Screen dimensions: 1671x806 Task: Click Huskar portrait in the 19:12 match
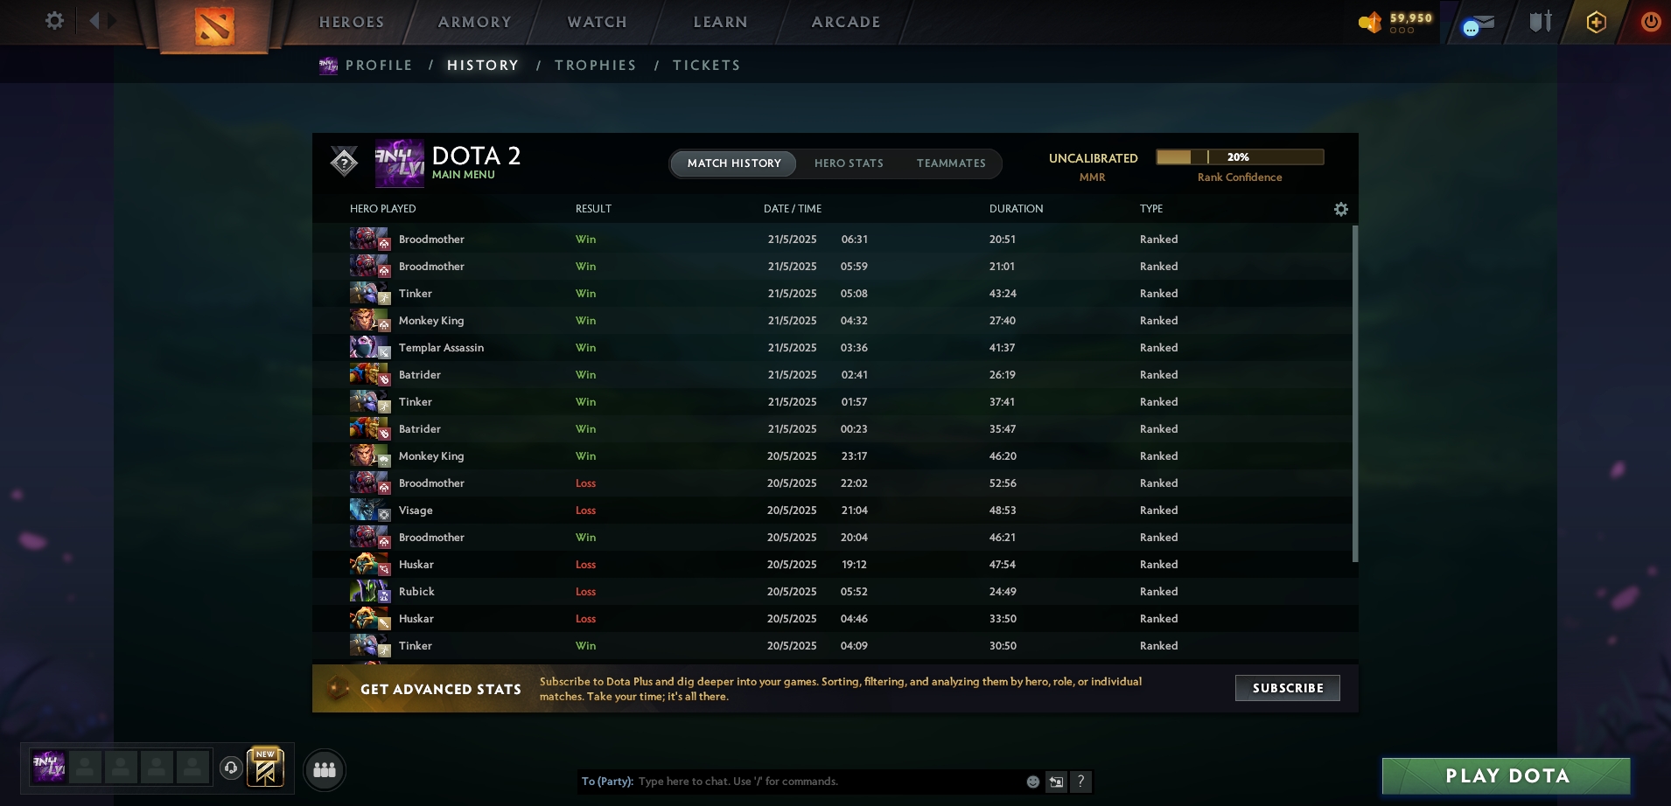click(x=369, y=564)
